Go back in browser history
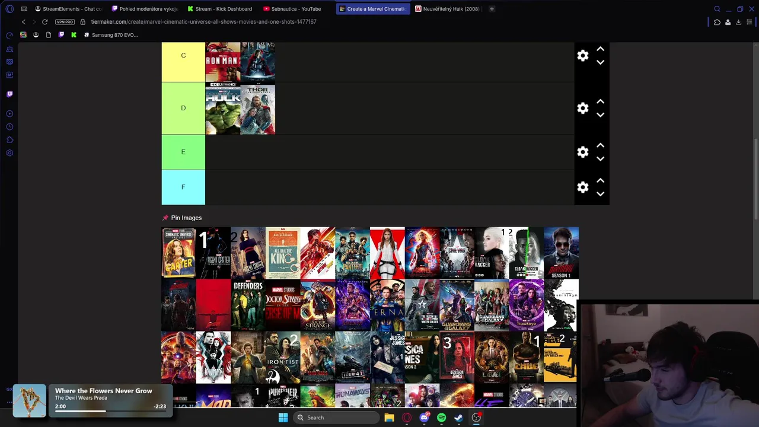 24,22
